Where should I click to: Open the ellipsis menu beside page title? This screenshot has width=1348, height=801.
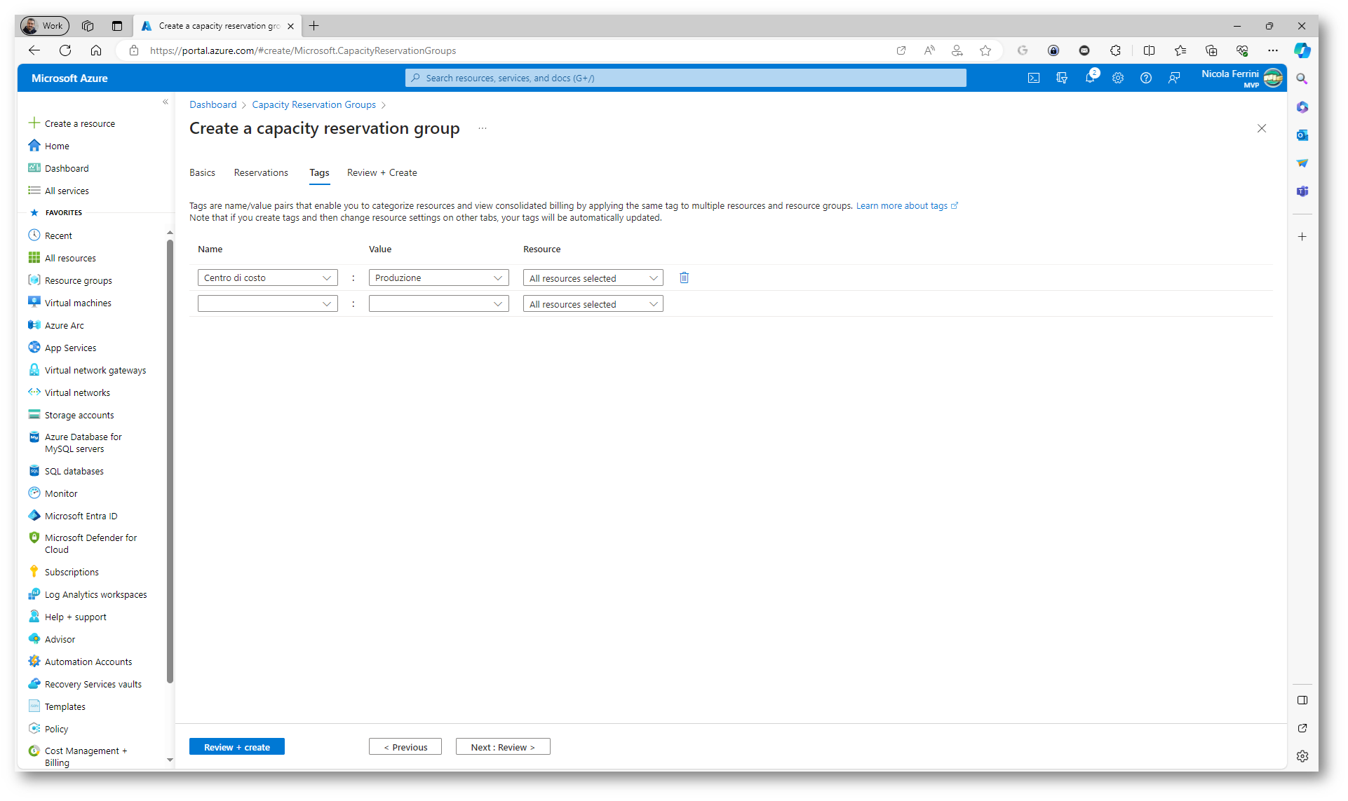[x=483, y=128]
